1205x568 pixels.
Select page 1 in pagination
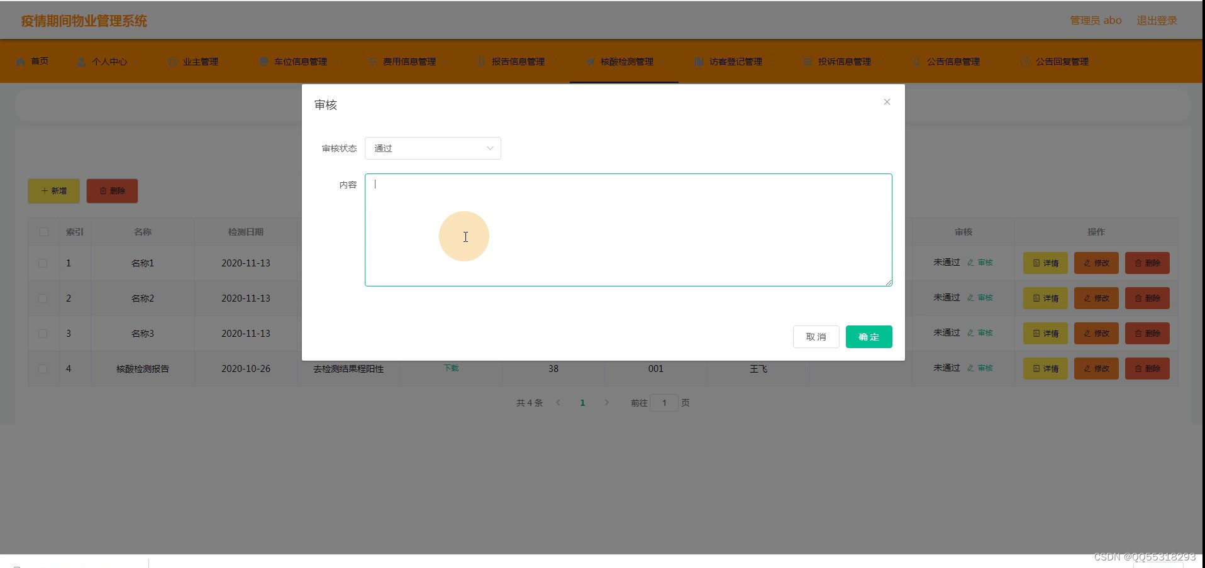(x=582, y=403)
